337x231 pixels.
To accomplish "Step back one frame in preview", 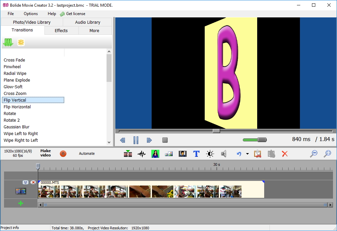I will [123, 140].
